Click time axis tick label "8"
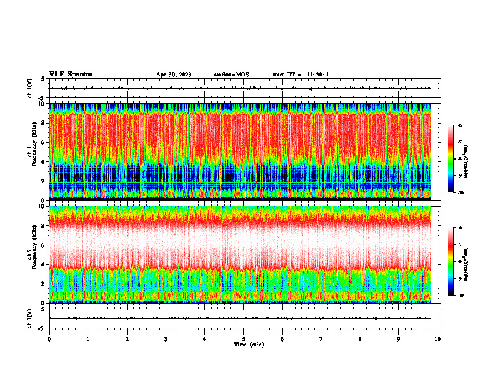Viewport: 493px width, 380px height. coord(360,339)
